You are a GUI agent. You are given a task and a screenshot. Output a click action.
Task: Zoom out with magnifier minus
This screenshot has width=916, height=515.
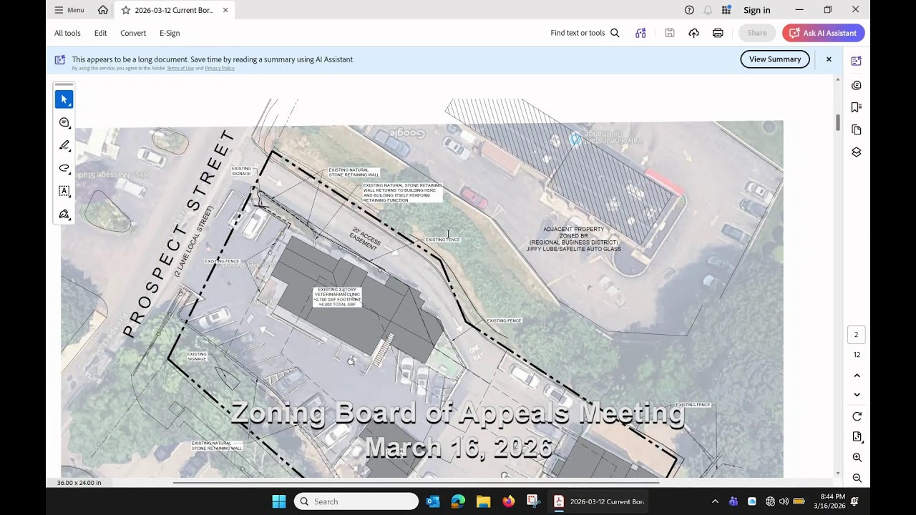(857, 478)
